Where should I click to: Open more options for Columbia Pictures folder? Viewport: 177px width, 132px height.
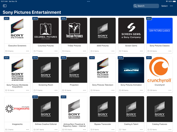tap(56, 51)
